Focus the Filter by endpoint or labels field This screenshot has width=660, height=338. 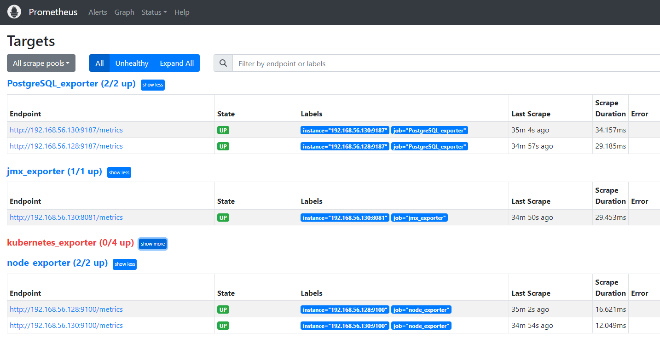coord(446,63)
